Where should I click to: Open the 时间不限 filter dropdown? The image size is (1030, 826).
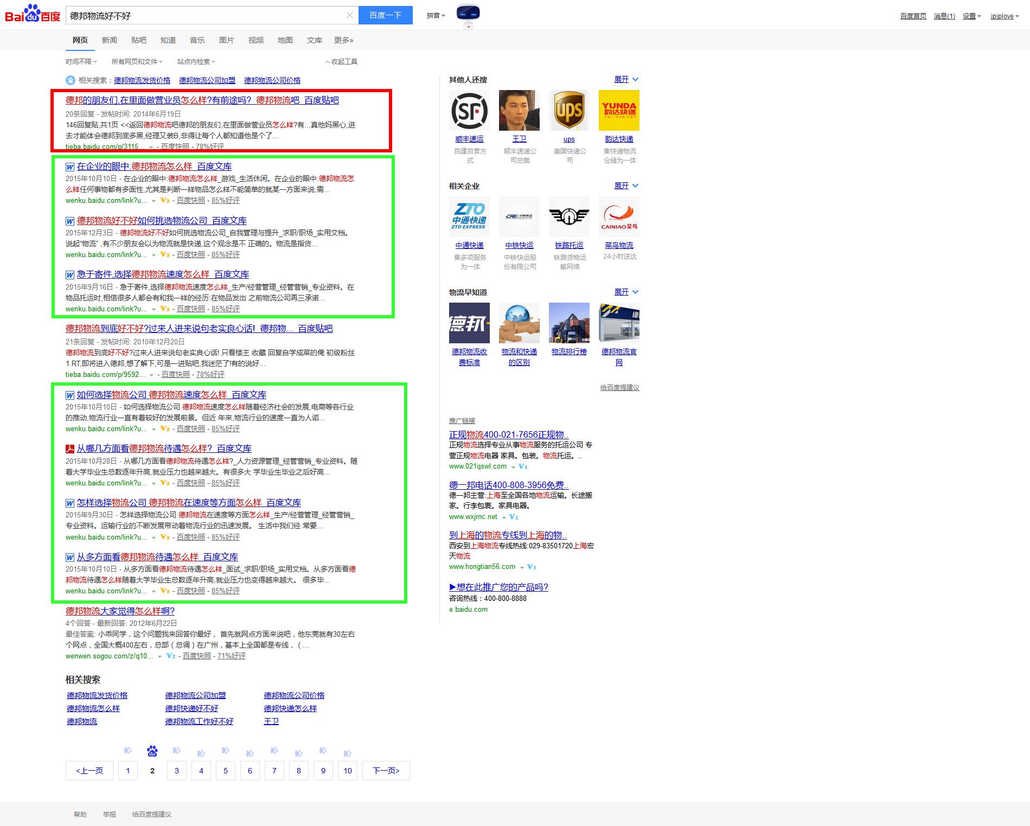click(81, 62)
